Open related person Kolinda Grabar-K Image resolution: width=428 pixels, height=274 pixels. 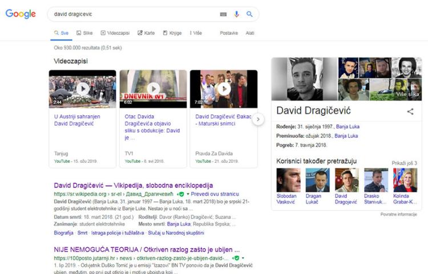pos(405,187)
